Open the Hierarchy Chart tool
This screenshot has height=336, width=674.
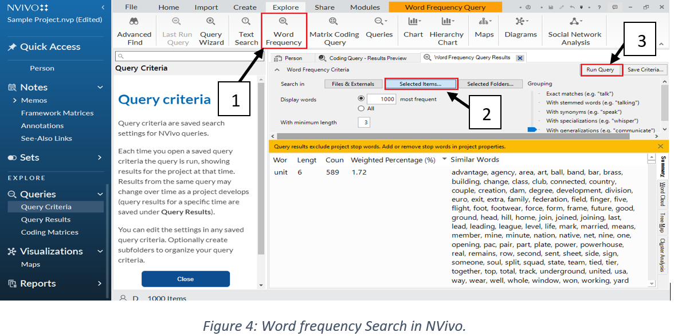[x=446, y=34]
